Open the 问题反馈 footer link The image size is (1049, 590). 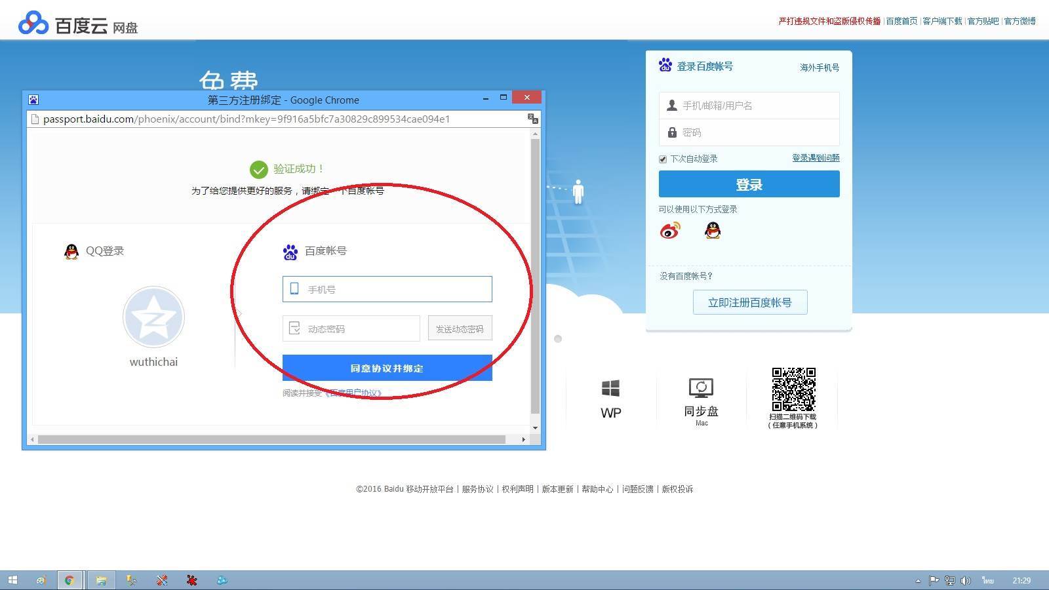(x=637, y=489)
